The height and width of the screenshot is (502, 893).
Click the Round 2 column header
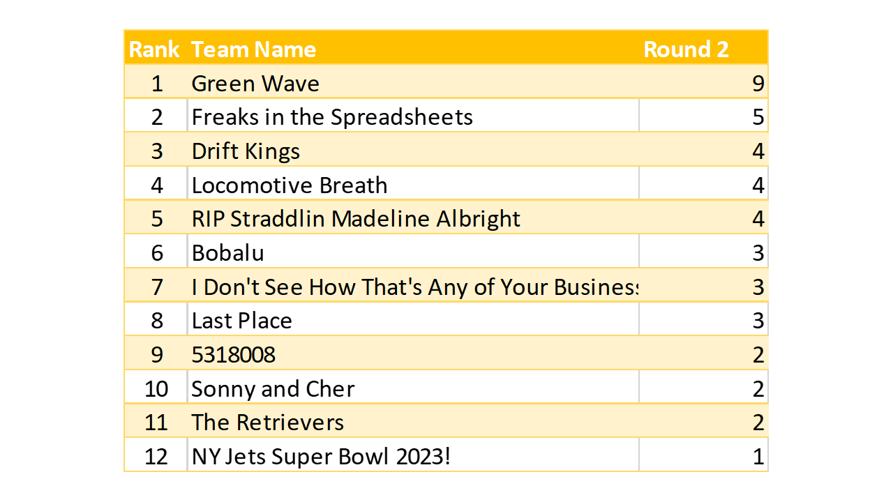686,50
